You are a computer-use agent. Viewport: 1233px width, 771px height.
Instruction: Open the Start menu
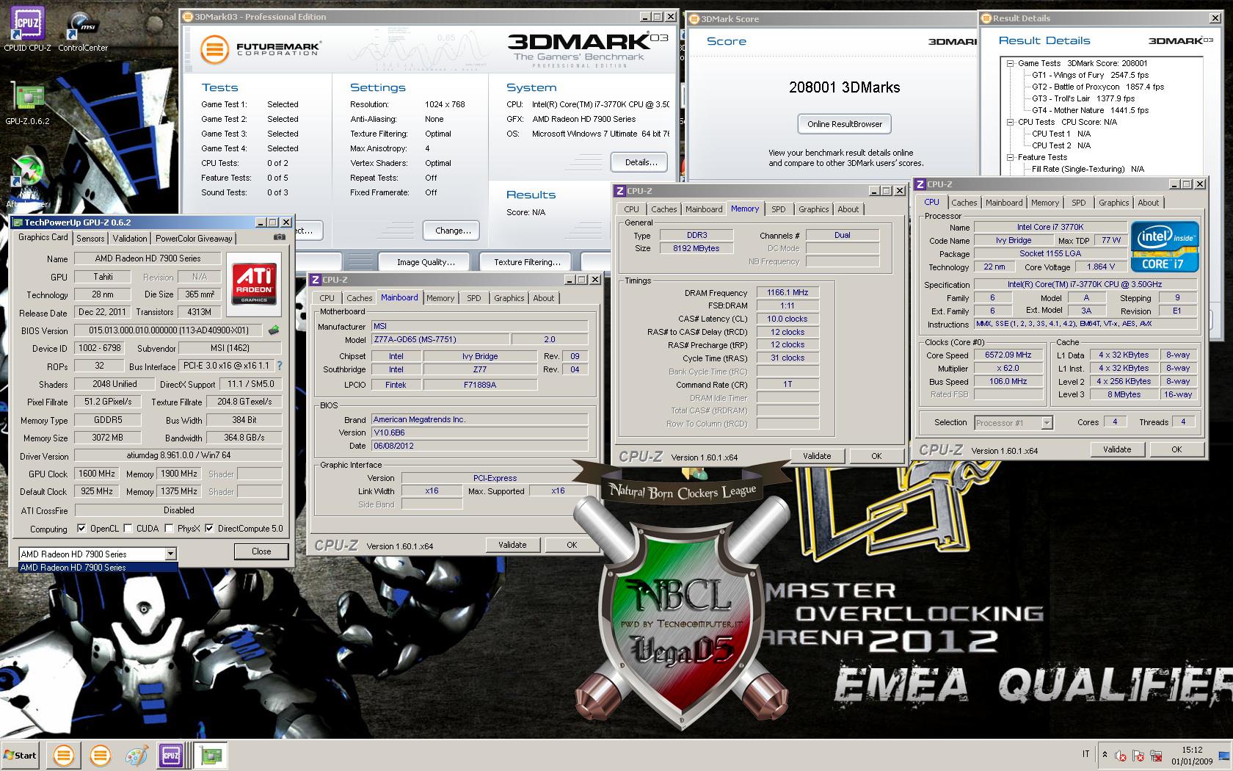21,755
